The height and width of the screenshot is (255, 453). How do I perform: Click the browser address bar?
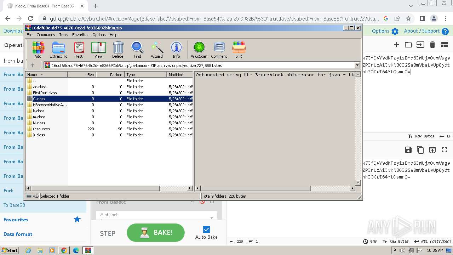(214, 18)
